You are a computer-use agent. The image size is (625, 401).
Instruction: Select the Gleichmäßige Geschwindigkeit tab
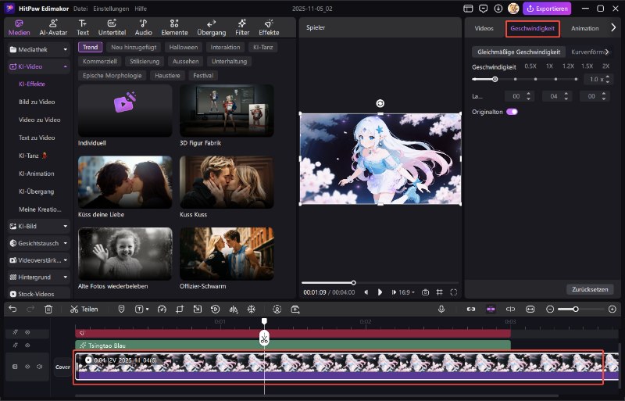point(519,52)
